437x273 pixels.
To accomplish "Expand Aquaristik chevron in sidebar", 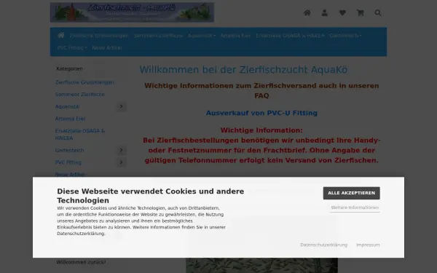I will click(x=121, y=106).
